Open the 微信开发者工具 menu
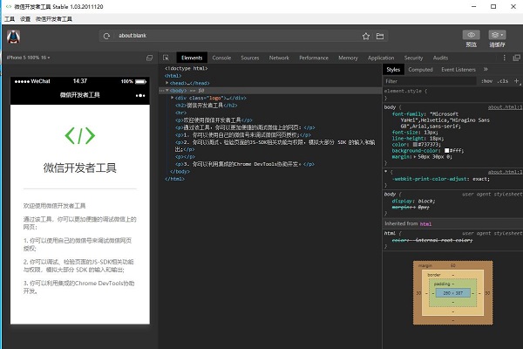 click(x=54, y=19)
